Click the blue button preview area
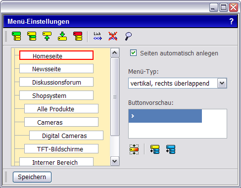The width and height of the screenshot is (241, 188). click(165, 116)
